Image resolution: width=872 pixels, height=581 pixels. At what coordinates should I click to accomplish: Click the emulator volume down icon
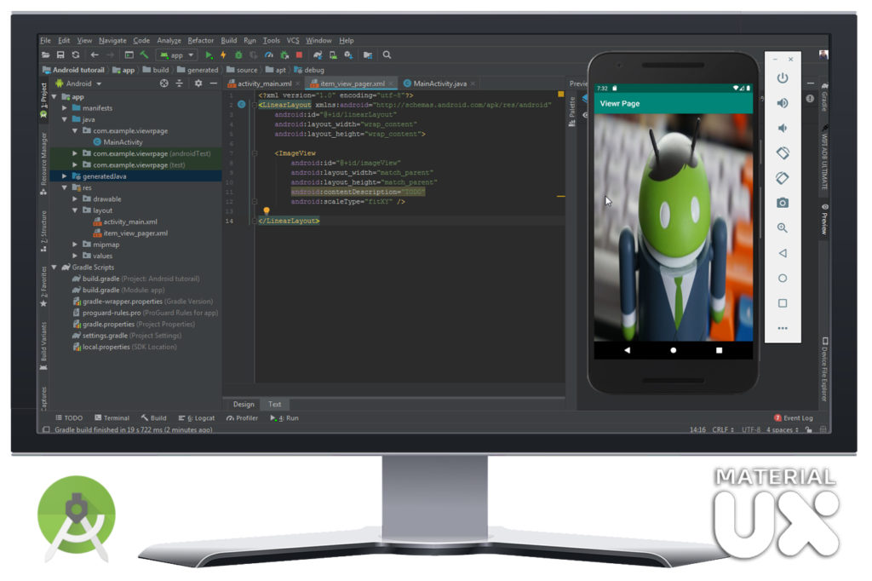coord(783,128)
